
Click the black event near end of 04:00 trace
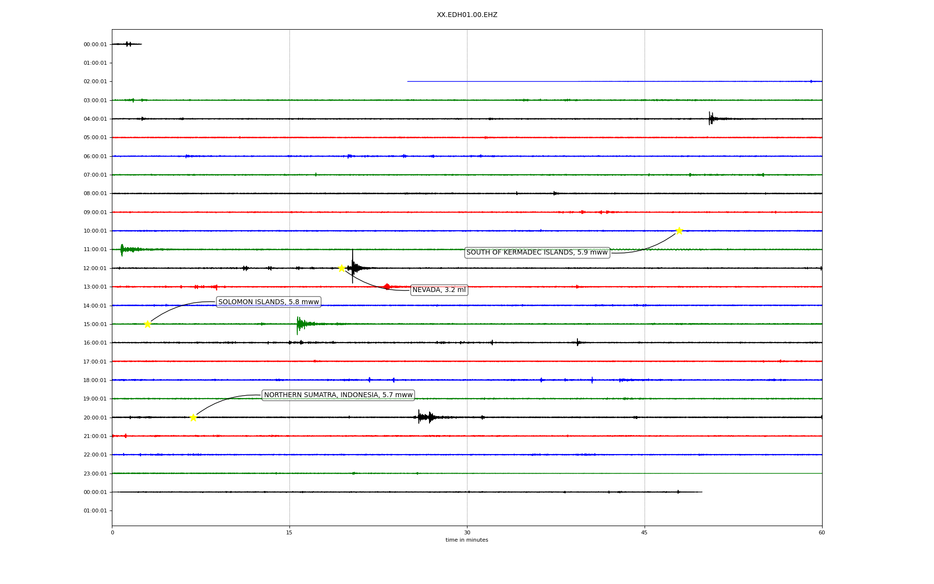711,118
